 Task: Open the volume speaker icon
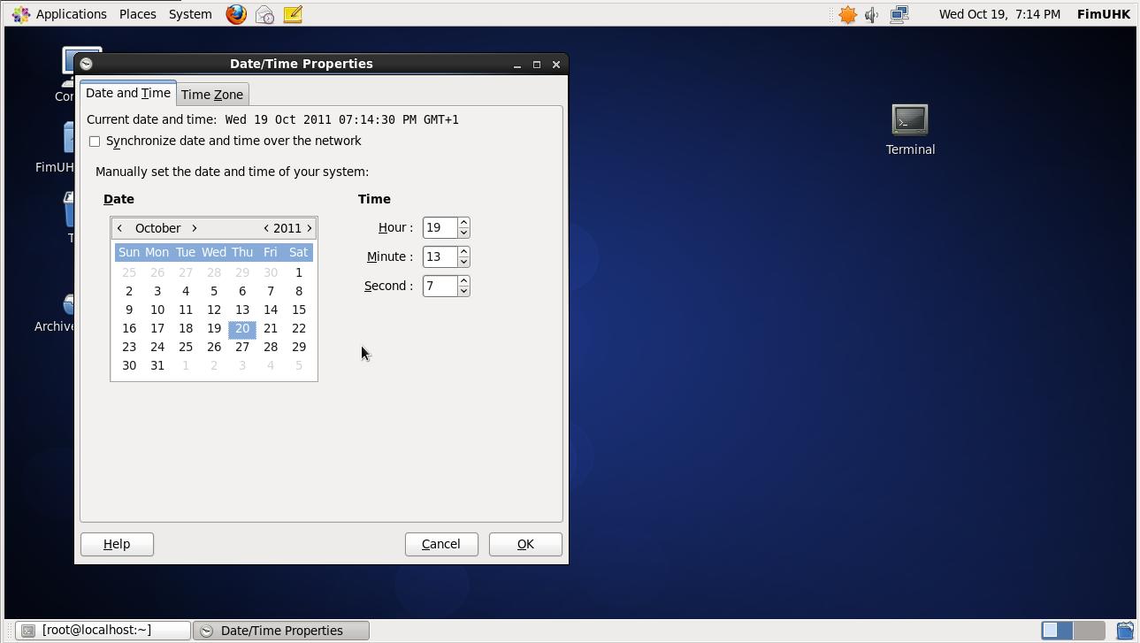click(872, 14)
